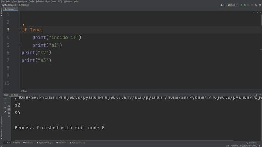The width and height of the screenshot is (262, 147).
Task: Open the main run configuration dropdown
Action: 233,5
